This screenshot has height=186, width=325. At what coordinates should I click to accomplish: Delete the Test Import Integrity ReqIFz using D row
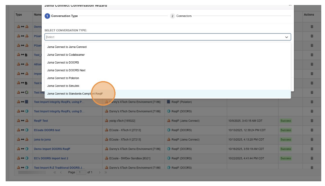[312, 111]
